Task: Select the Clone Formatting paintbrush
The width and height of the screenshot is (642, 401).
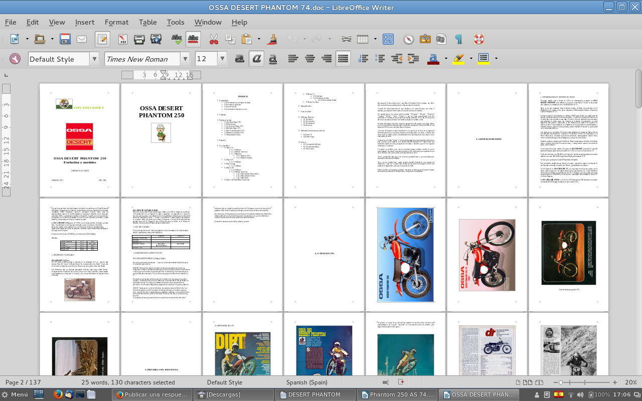Action: point(273,39)
